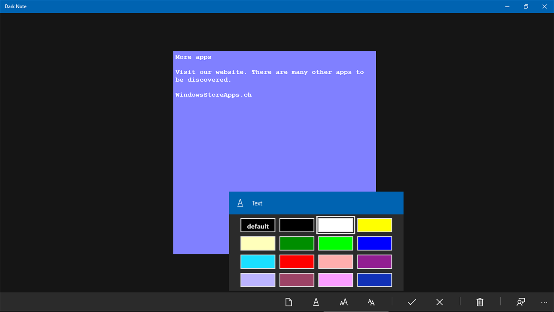Select the yellow text color
554x312 pixels.
375,225
